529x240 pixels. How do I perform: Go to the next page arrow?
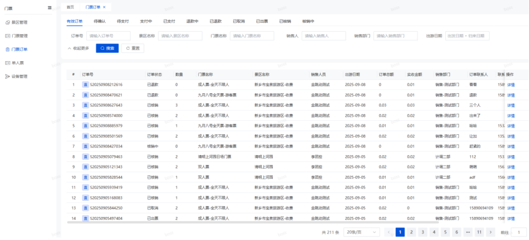[x=491, y=232]
